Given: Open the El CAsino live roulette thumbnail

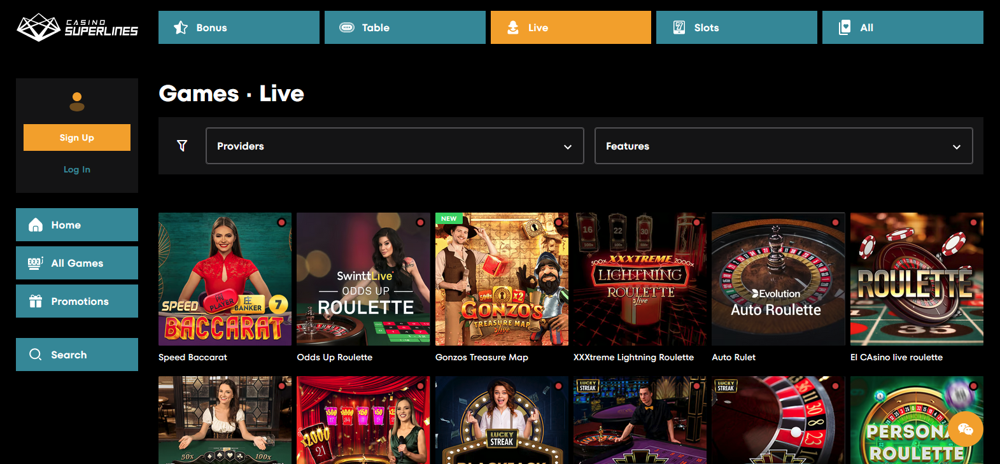Looking at the screenshot, I should coord(917,279).
